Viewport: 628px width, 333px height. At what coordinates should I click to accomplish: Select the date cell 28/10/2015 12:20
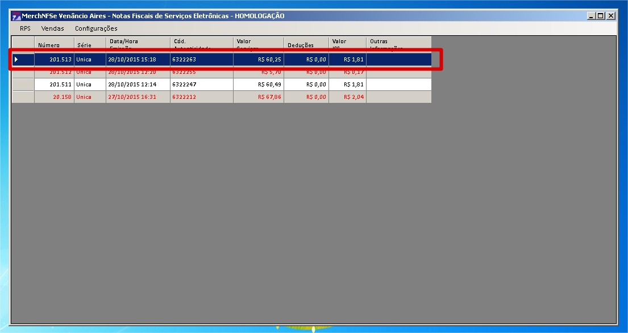[x=138, y=72]
